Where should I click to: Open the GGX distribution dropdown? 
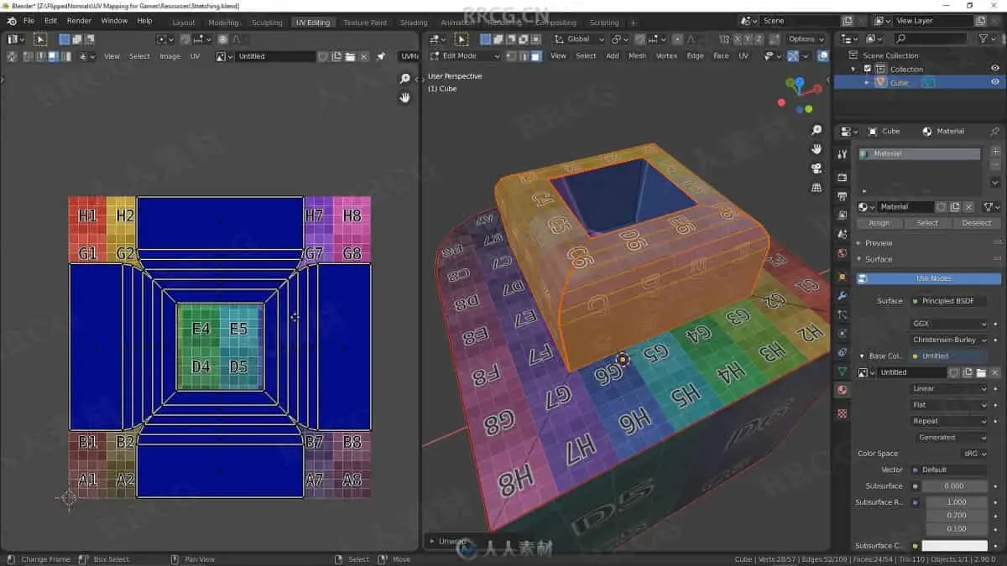click(949, 324)
